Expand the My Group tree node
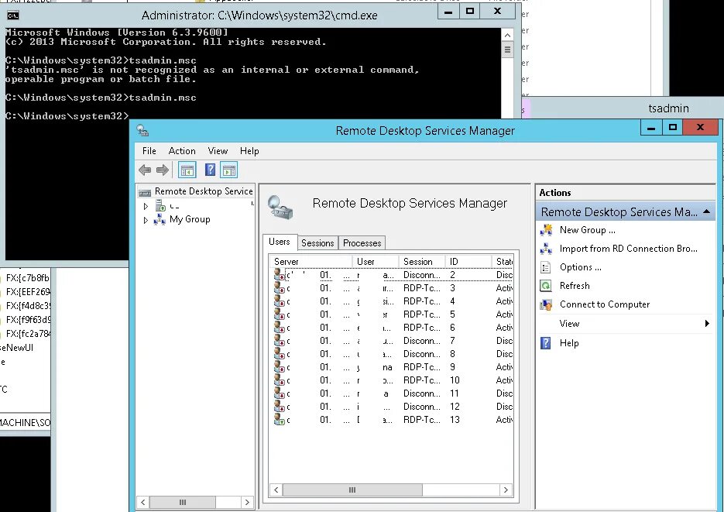Viewport: 724px width, 512px height. tap(146, 220)
